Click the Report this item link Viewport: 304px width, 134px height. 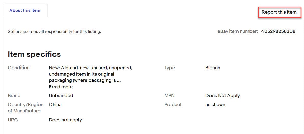click(x=279, y=12)
